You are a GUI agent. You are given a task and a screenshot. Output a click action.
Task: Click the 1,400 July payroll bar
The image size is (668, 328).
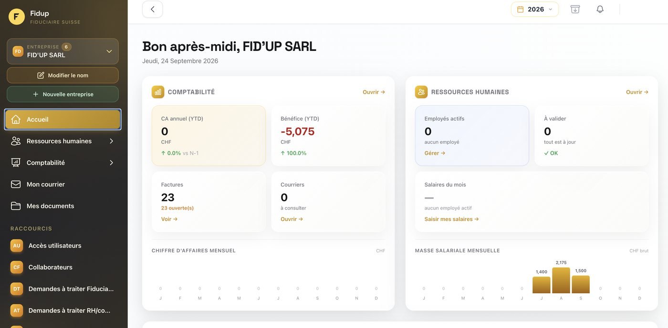coord(542,285)
